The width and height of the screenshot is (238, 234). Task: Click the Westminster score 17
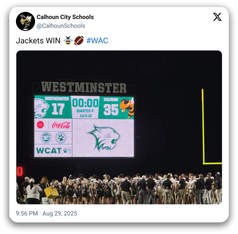point(58,109)
